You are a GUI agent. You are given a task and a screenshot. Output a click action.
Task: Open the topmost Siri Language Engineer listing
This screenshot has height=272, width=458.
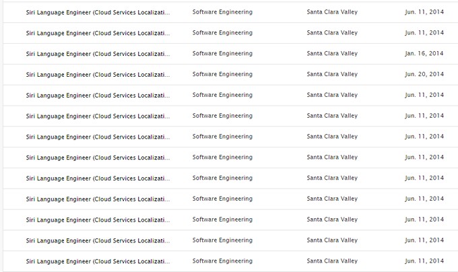[98, 12]
